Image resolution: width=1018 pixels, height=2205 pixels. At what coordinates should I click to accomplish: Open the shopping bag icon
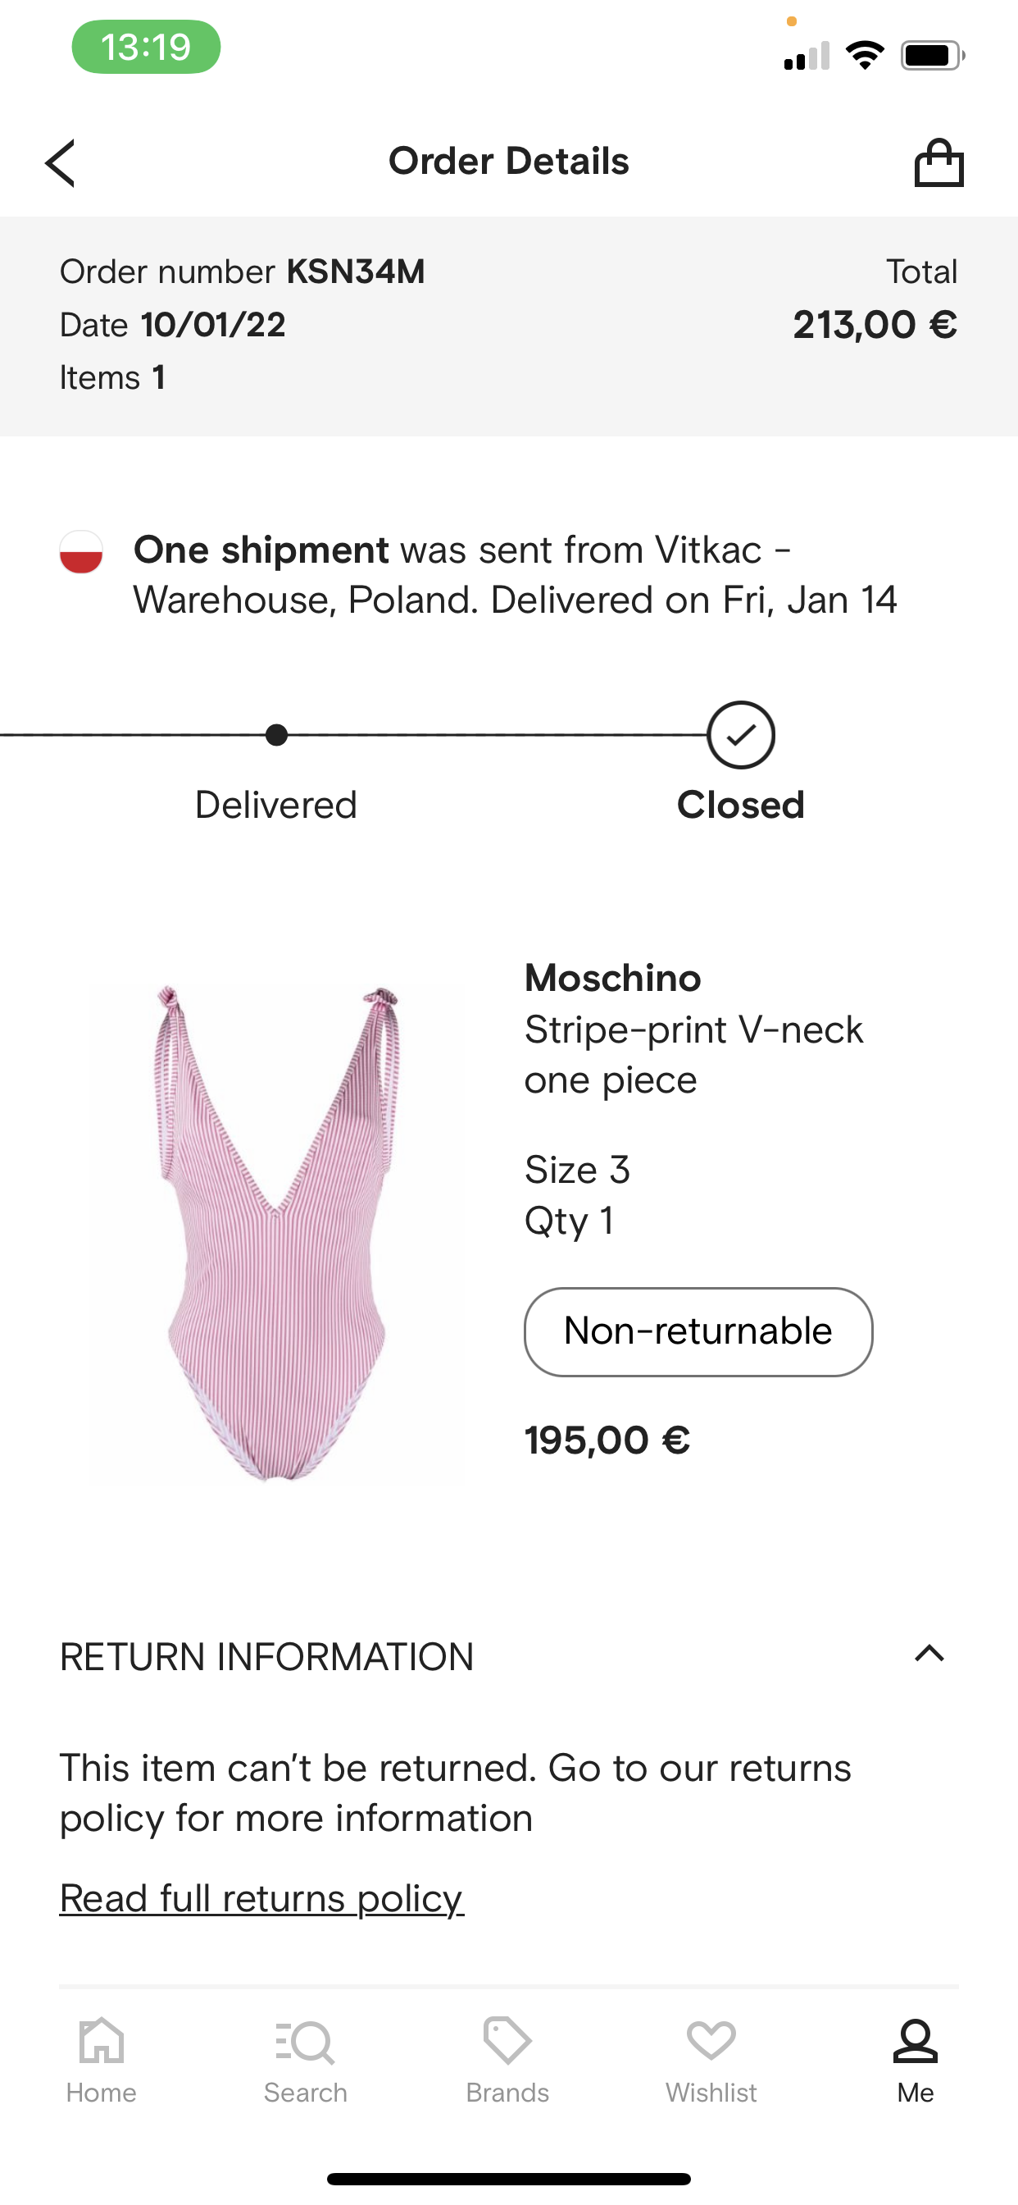click(938, 162)
